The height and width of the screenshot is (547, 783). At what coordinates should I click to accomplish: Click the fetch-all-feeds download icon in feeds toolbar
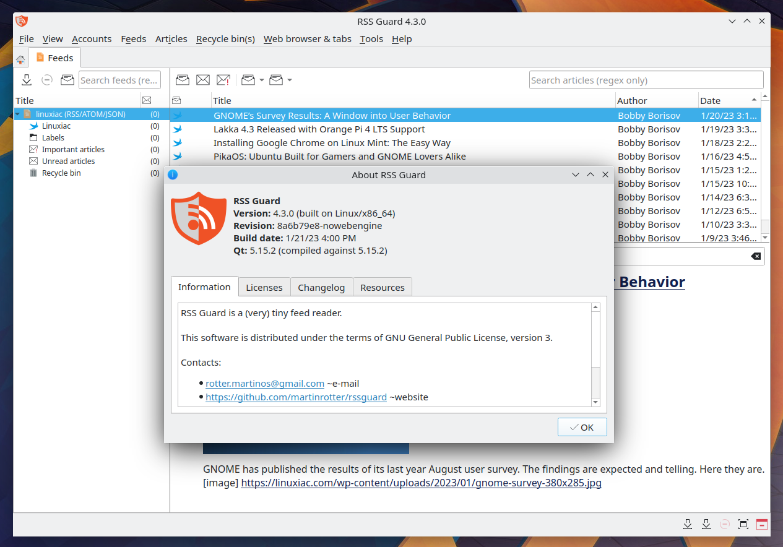[x=27, y=80]
